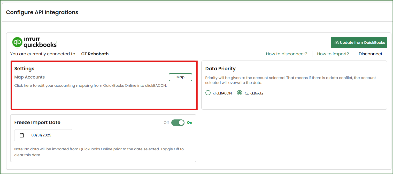The height and width of the screenshot is (174, 393).
Task: Click 'You are currently connected to' text
Action: [x=43, y=54]
